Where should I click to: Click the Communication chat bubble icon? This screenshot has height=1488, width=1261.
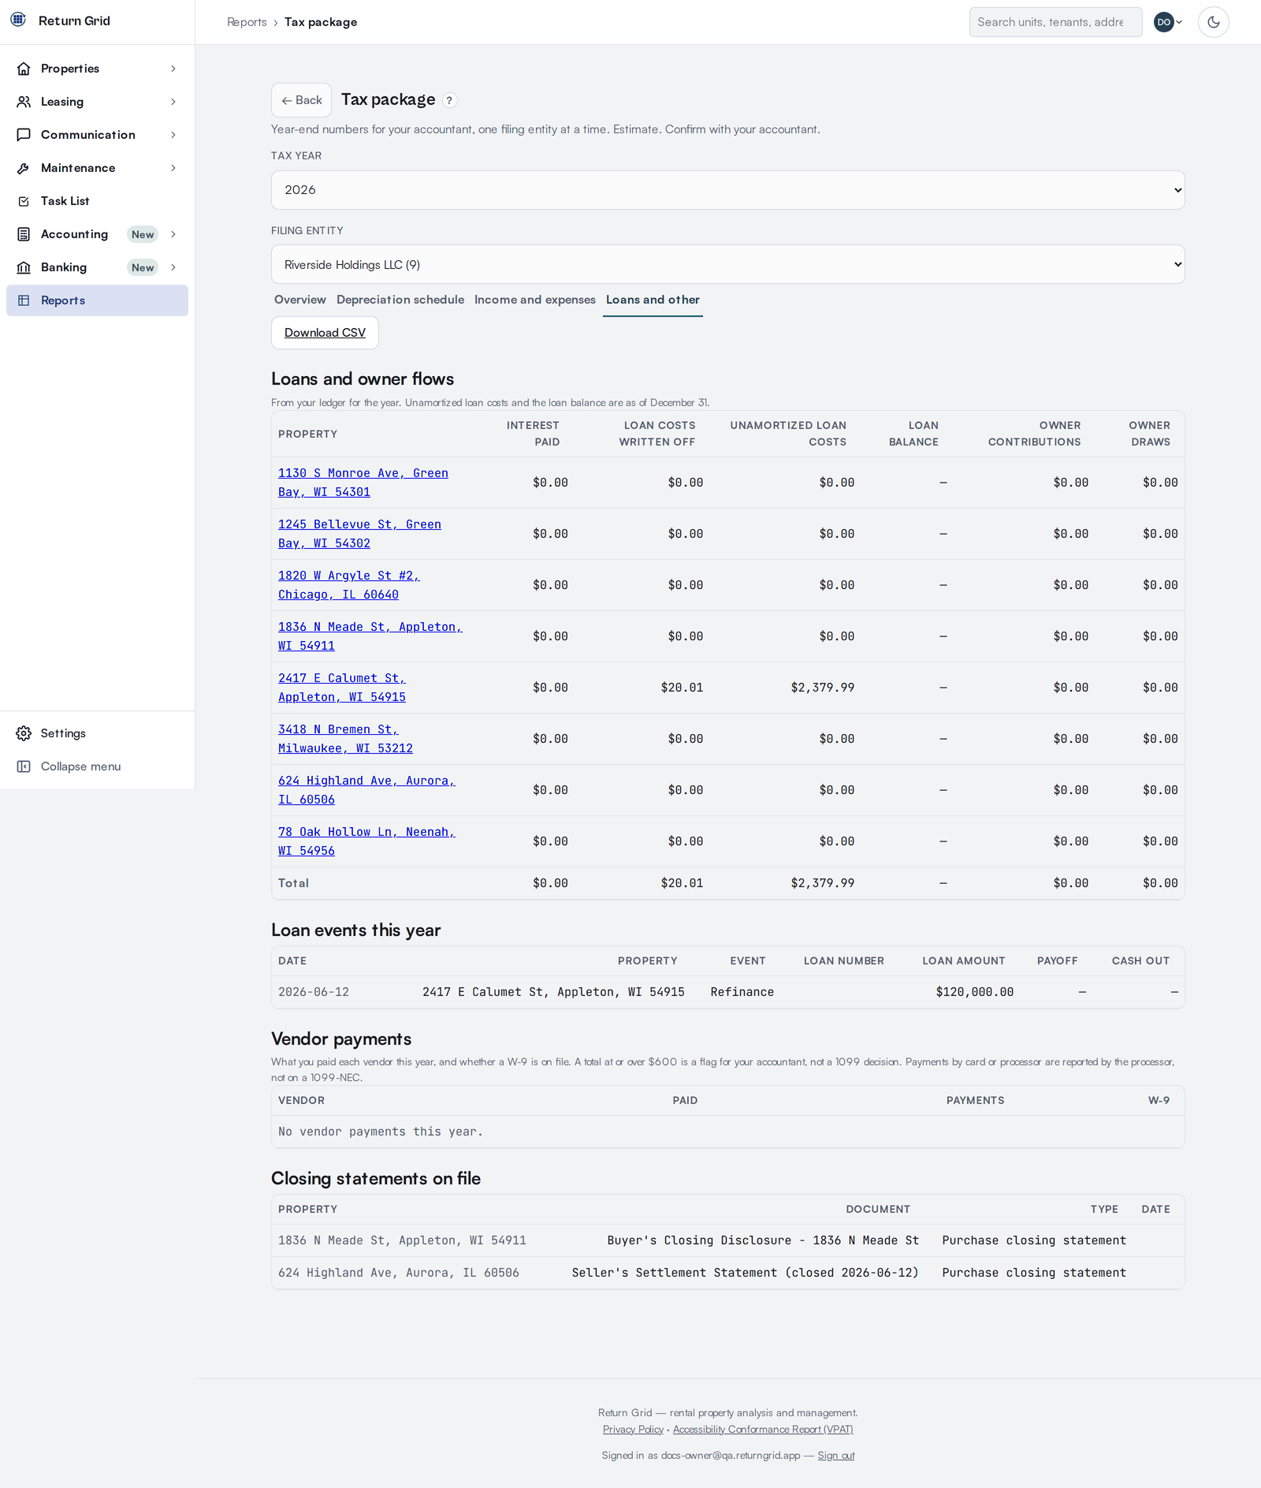pos(24,135)
